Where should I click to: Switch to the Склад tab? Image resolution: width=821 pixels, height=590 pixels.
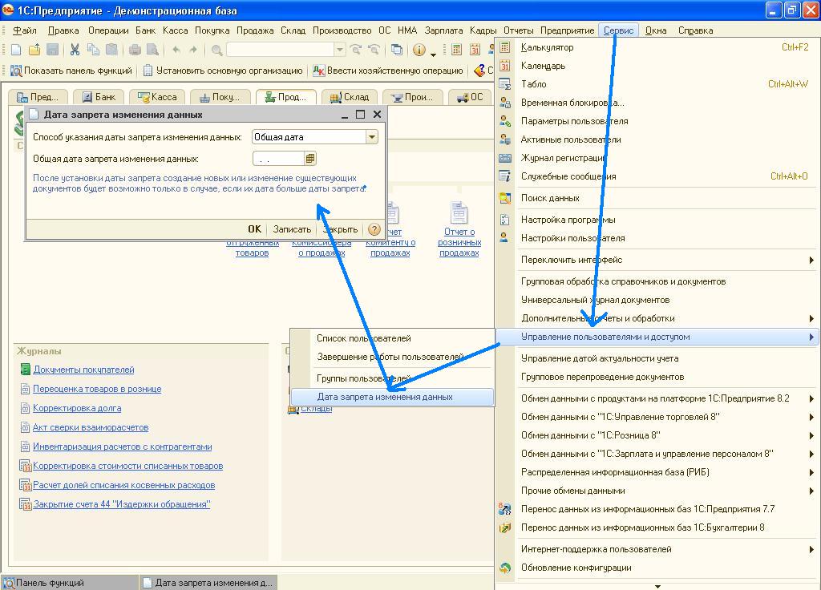pyautogui.click(x=350, y=97)
